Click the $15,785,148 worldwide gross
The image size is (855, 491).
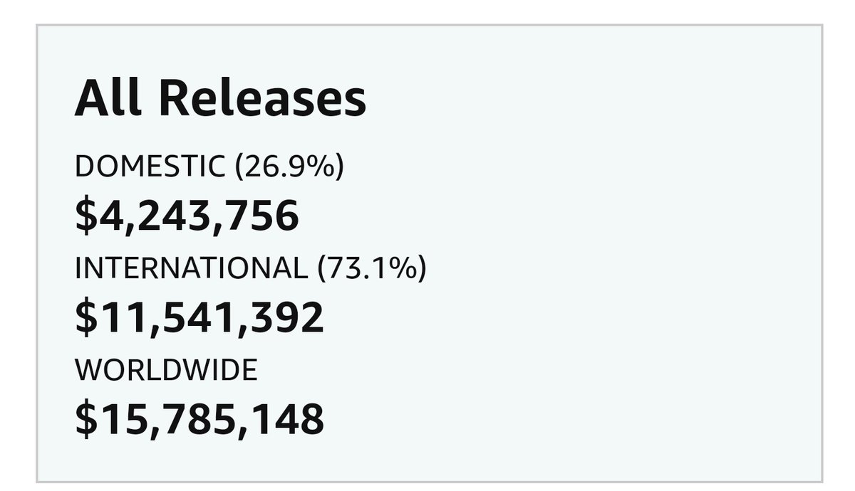(199, 419)
